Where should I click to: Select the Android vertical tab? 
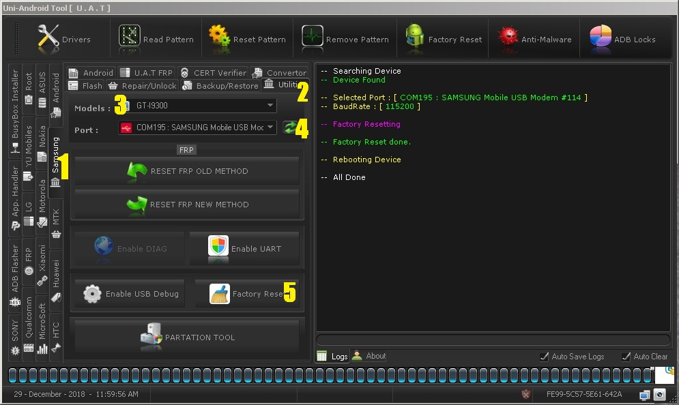[x=56, y=95]
